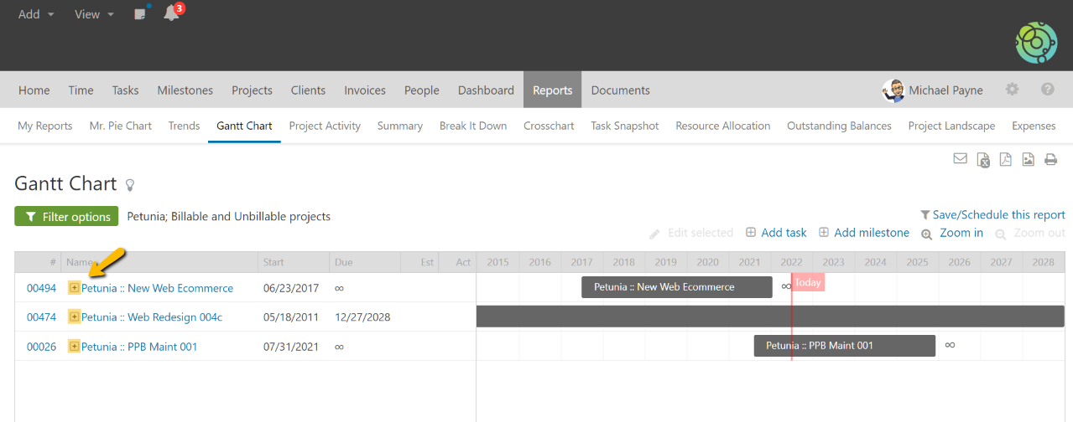Expand Petunia :: New Web Ecommerce project
Screen dimensions: 1073x422
point(74,288)
